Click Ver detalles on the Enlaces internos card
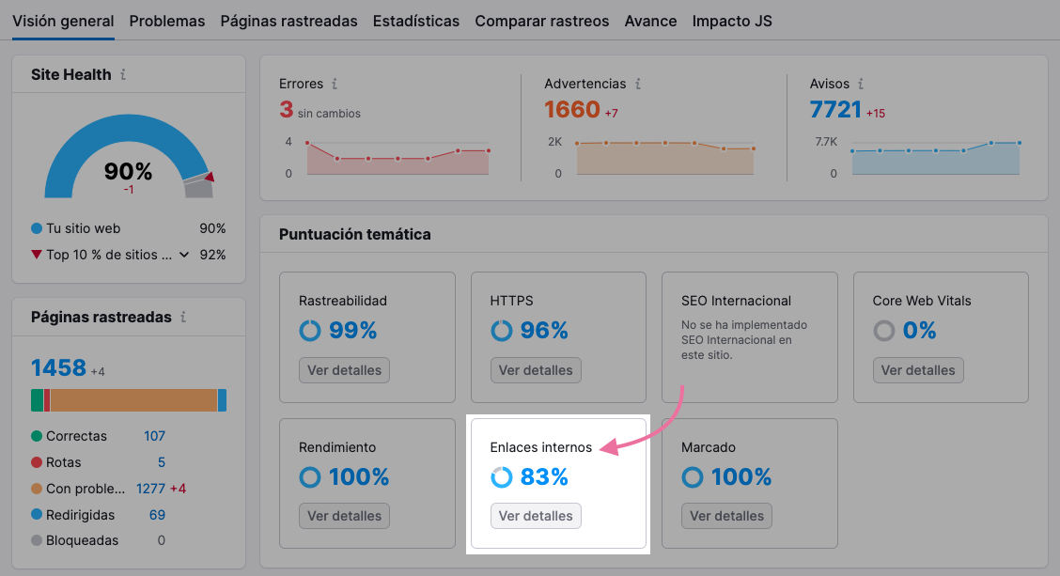Image resolution: width=1060 pixels, height=576 pixels. (536, 515)
